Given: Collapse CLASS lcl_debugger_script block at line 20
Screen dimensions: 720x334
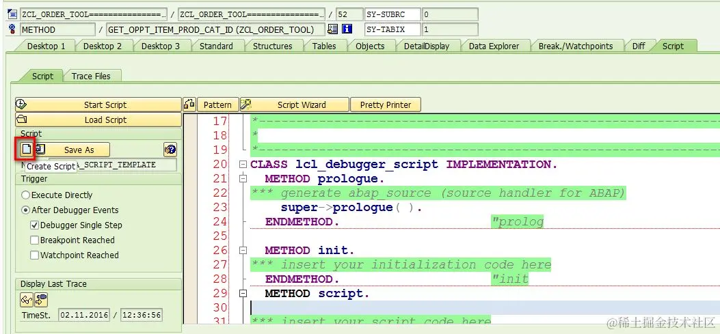Looking at the screenshot, I should click(x=243, y=164).
